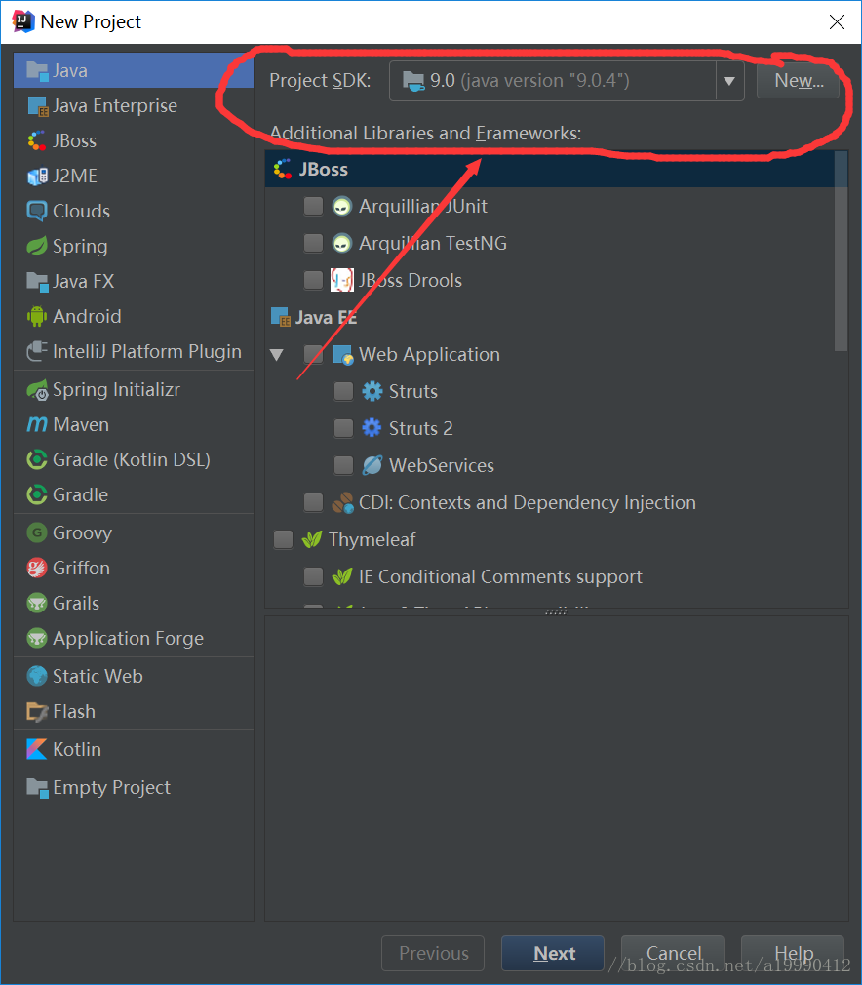The height and width of the screenshot is (985, 862).
Task: Choose Empty Project list entry
Action: [134, 787]
